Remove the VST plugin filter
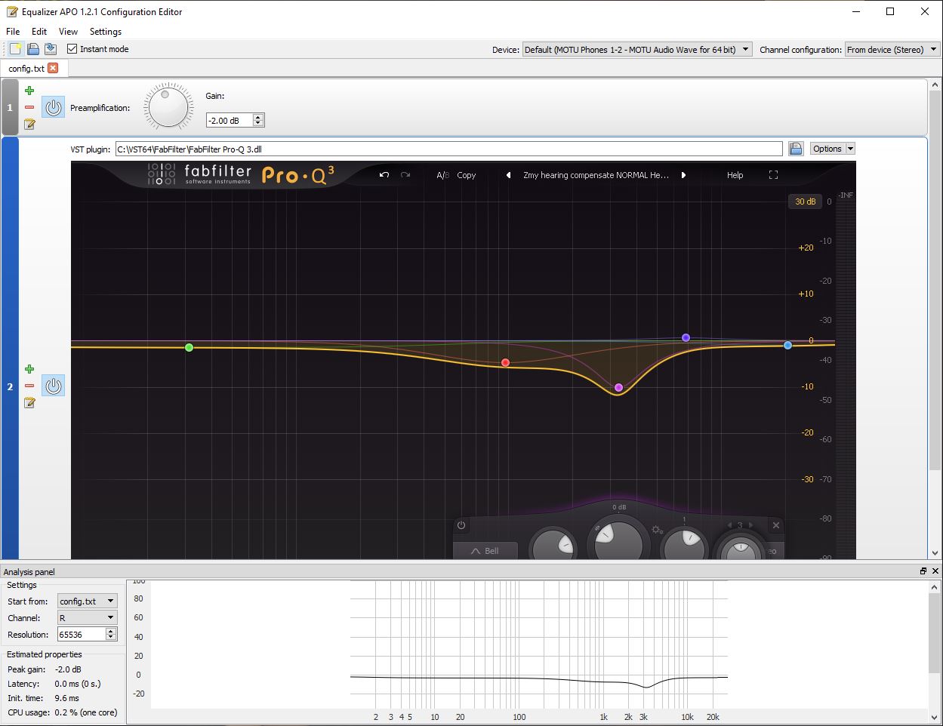Viewport: 943px width, 726px height. coord(29,386)
